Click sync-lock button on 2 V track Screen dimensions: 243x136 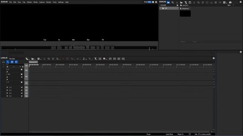pos(26,70)
